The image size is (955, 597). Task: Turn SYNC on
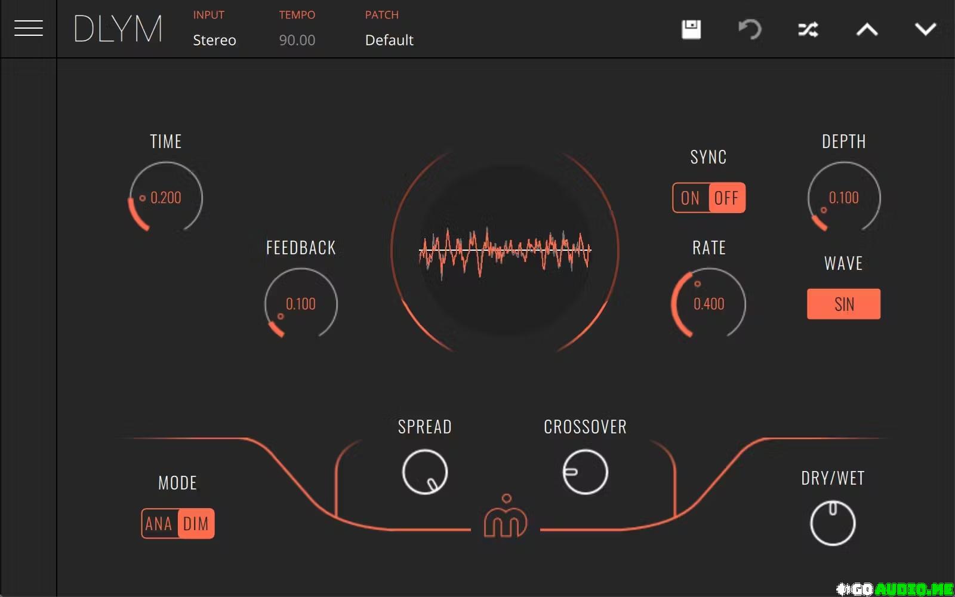pos(691,198)
